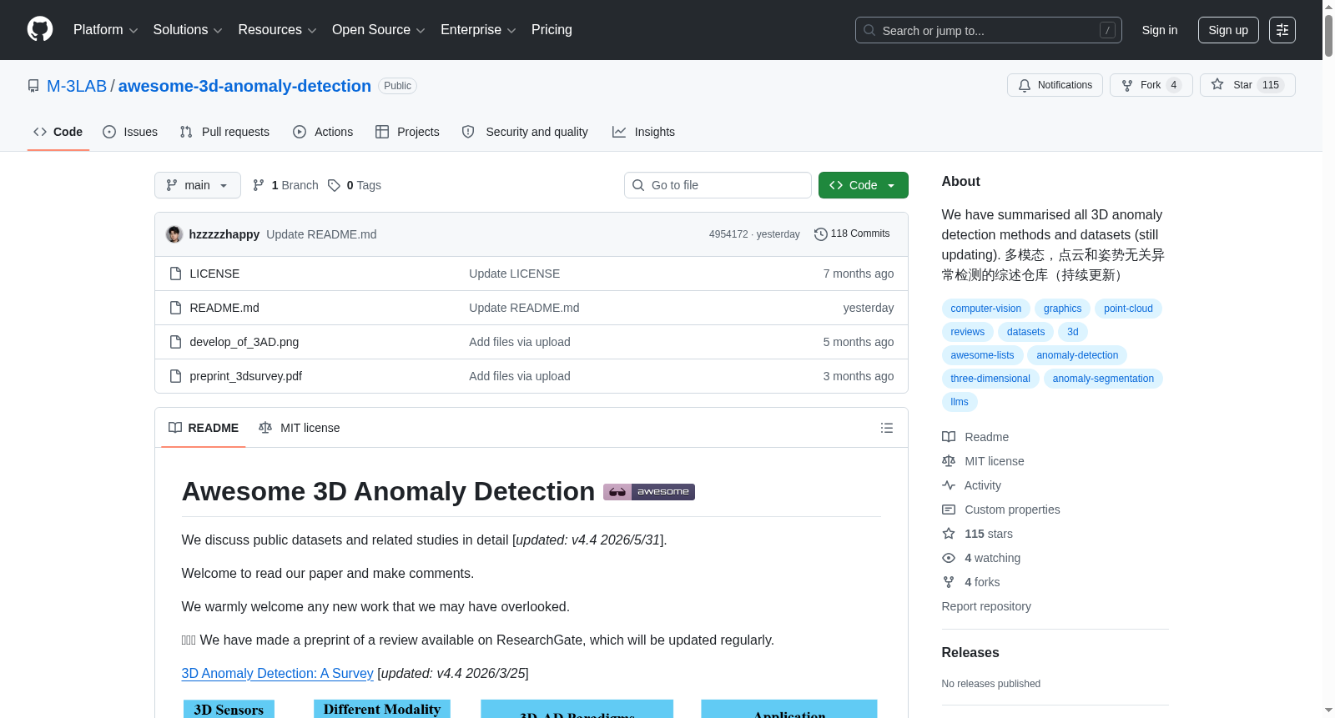
Task: Expand the Enterprise menu
Action: (478, 30)
